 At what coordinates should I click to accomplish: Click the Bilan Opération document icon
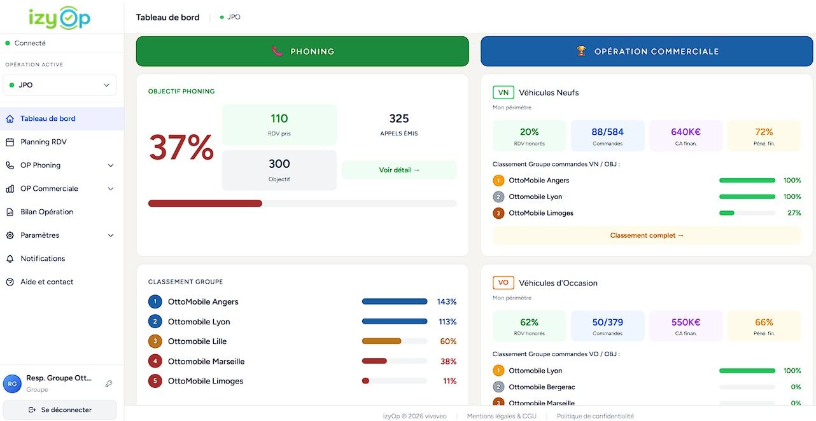tap(10, 212)
